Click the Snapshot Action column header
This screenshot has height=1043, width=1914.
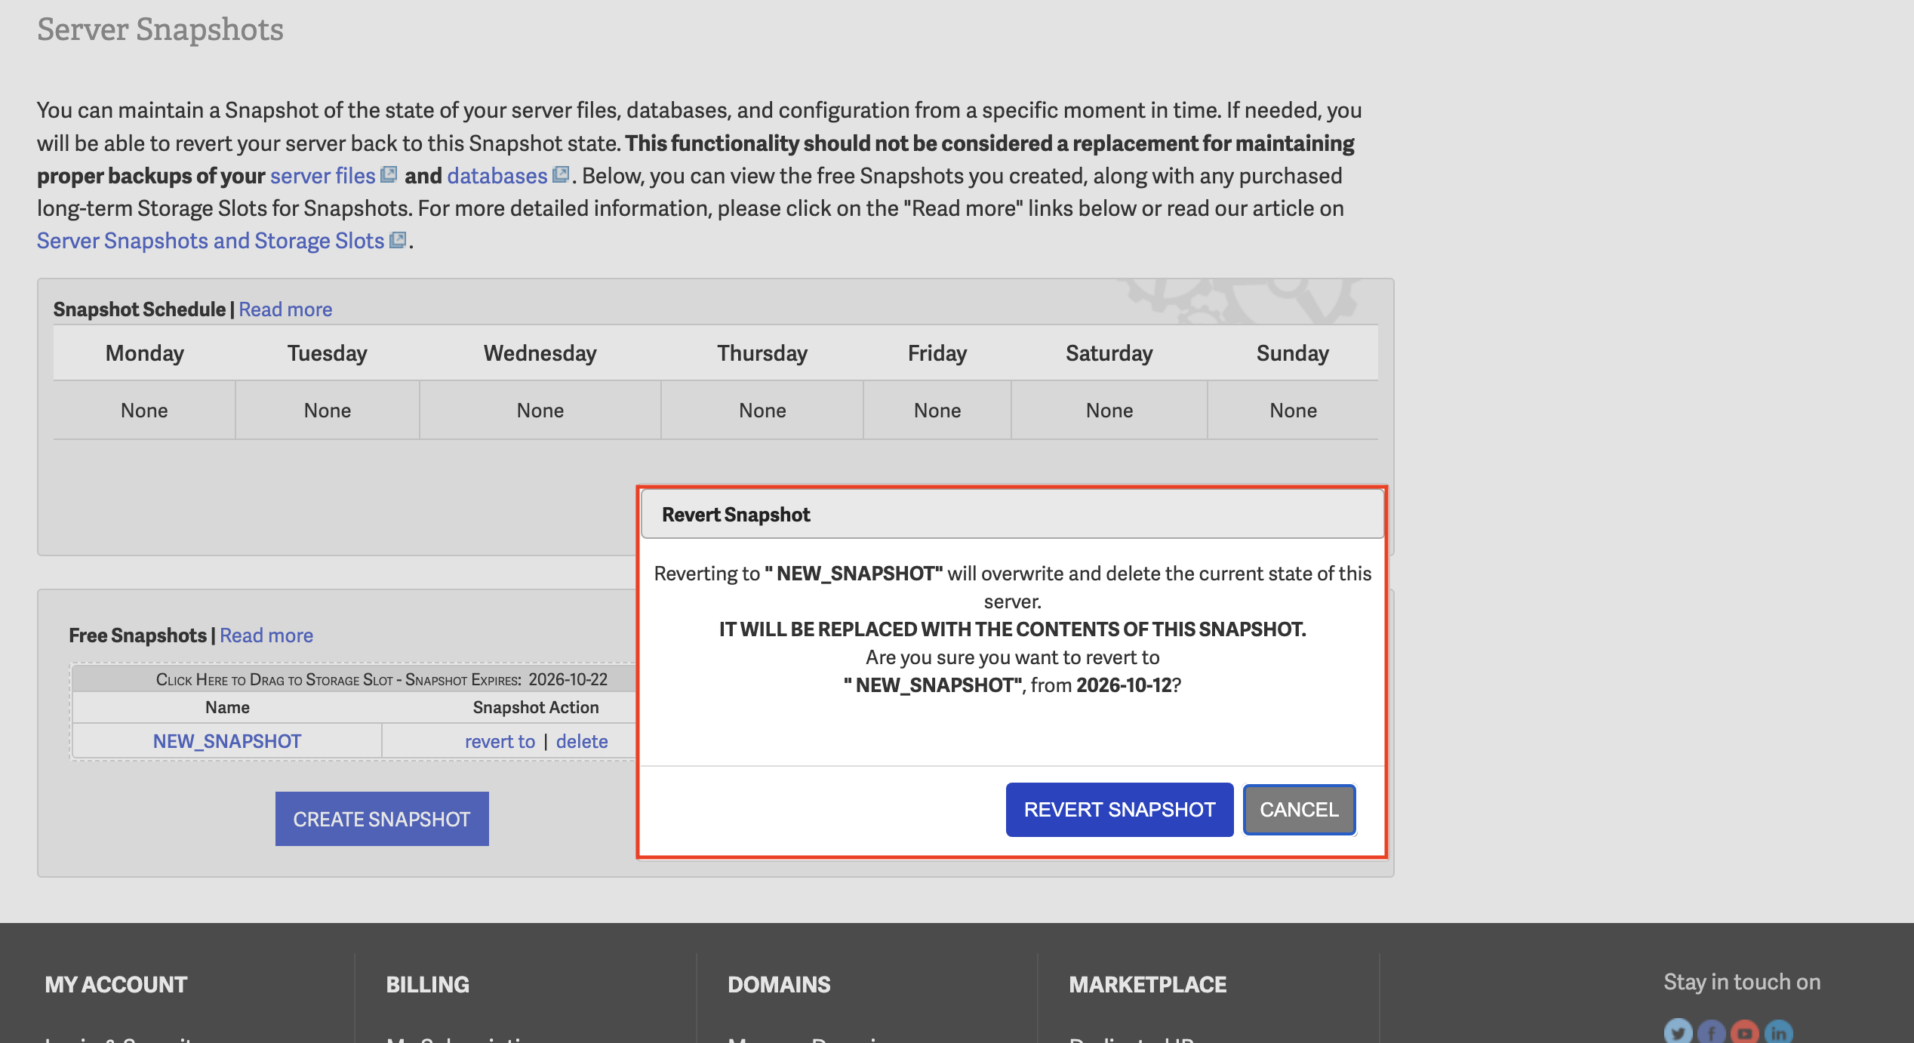click(536, 707)
